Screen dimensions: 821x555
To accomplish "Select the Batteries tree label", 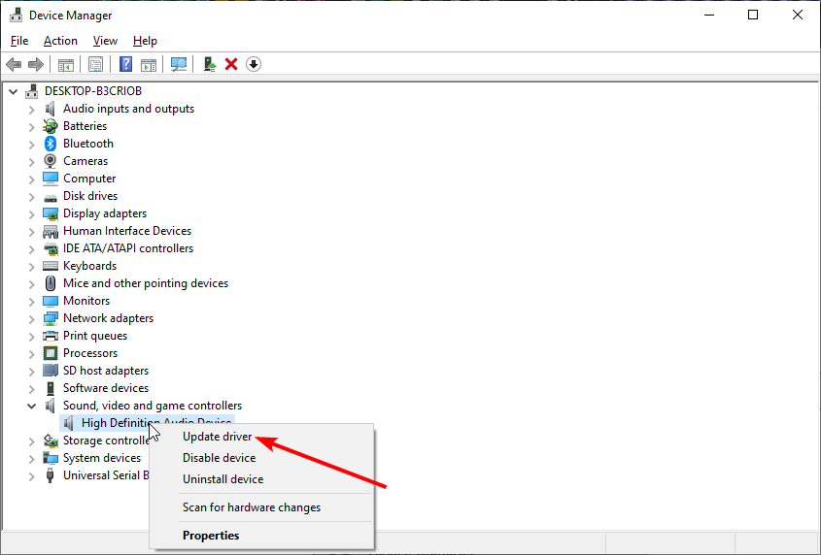I will click(85, 126).
